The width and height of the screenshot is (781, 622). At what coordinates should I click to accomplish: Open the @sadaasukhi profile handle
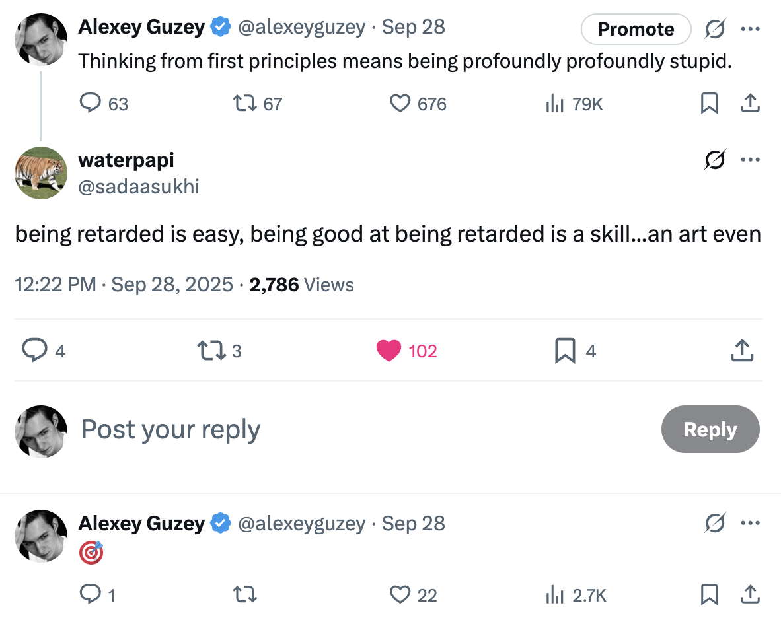(x=139, y=187)
